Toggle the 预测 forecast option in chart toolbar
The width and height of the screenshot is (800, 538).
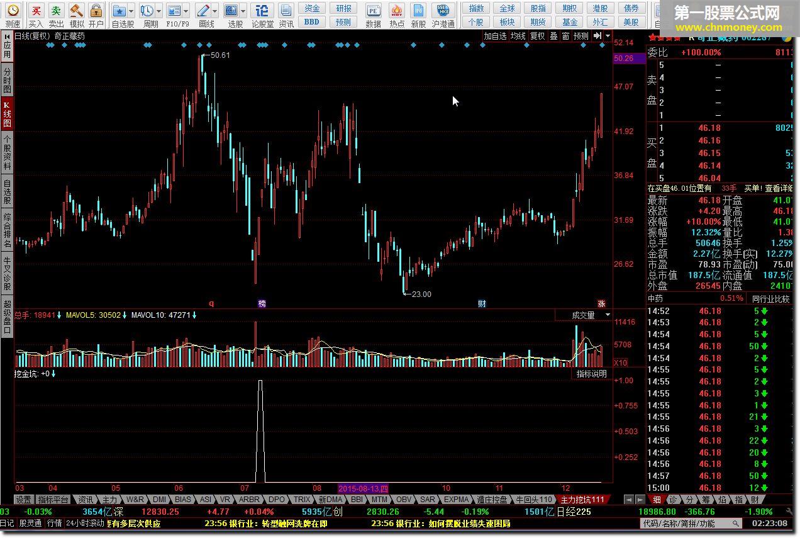[581, 36]
